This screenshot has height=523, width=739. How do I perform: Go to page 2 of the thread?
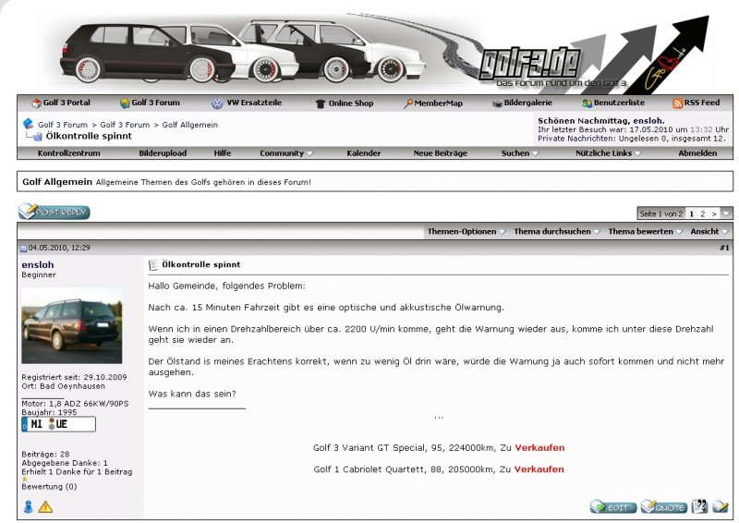703,213
